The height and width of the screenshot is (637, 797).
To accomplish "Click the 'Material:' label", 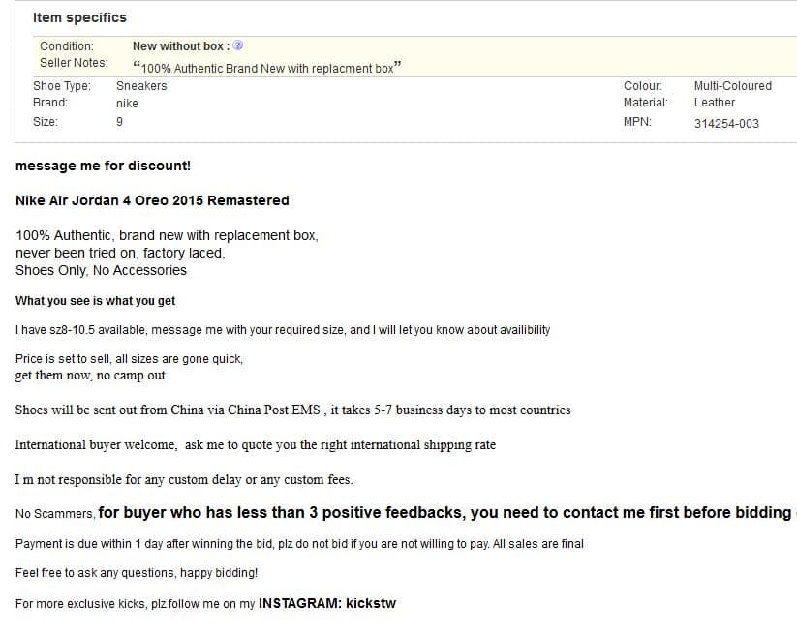I will click(x=646, y=103).
